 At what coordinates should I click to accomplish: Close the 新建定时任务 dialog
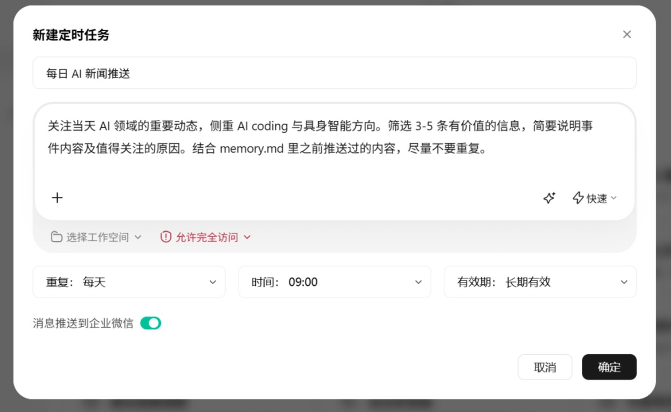627,34
